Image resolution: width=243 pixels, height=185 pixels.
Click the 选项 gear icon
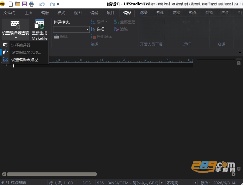[x=93, y=29]
